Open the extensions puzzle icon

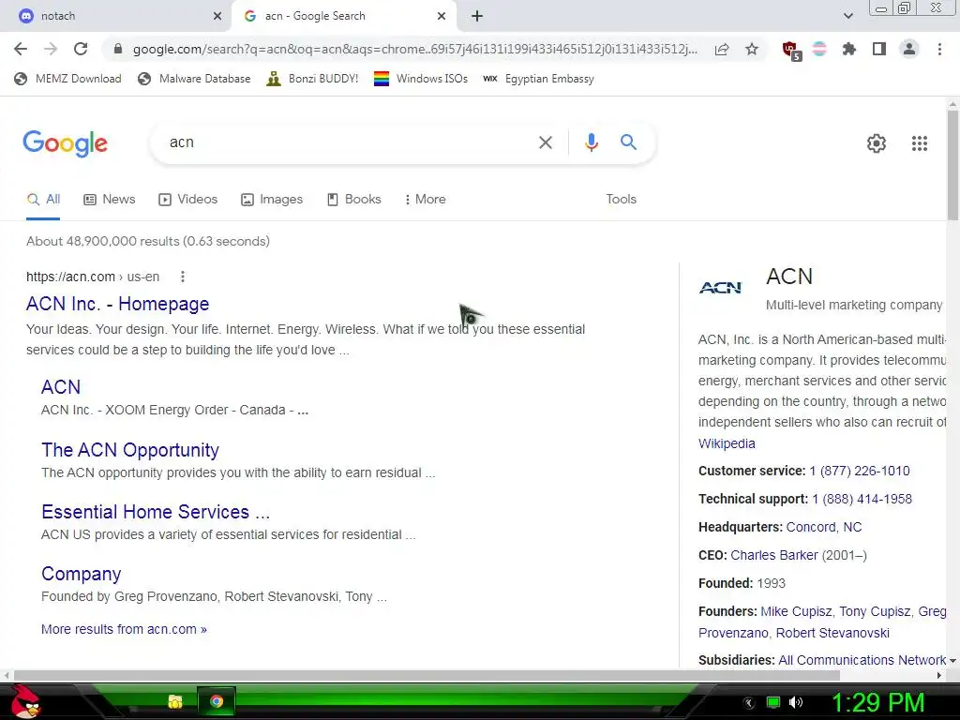coord(848,49)
